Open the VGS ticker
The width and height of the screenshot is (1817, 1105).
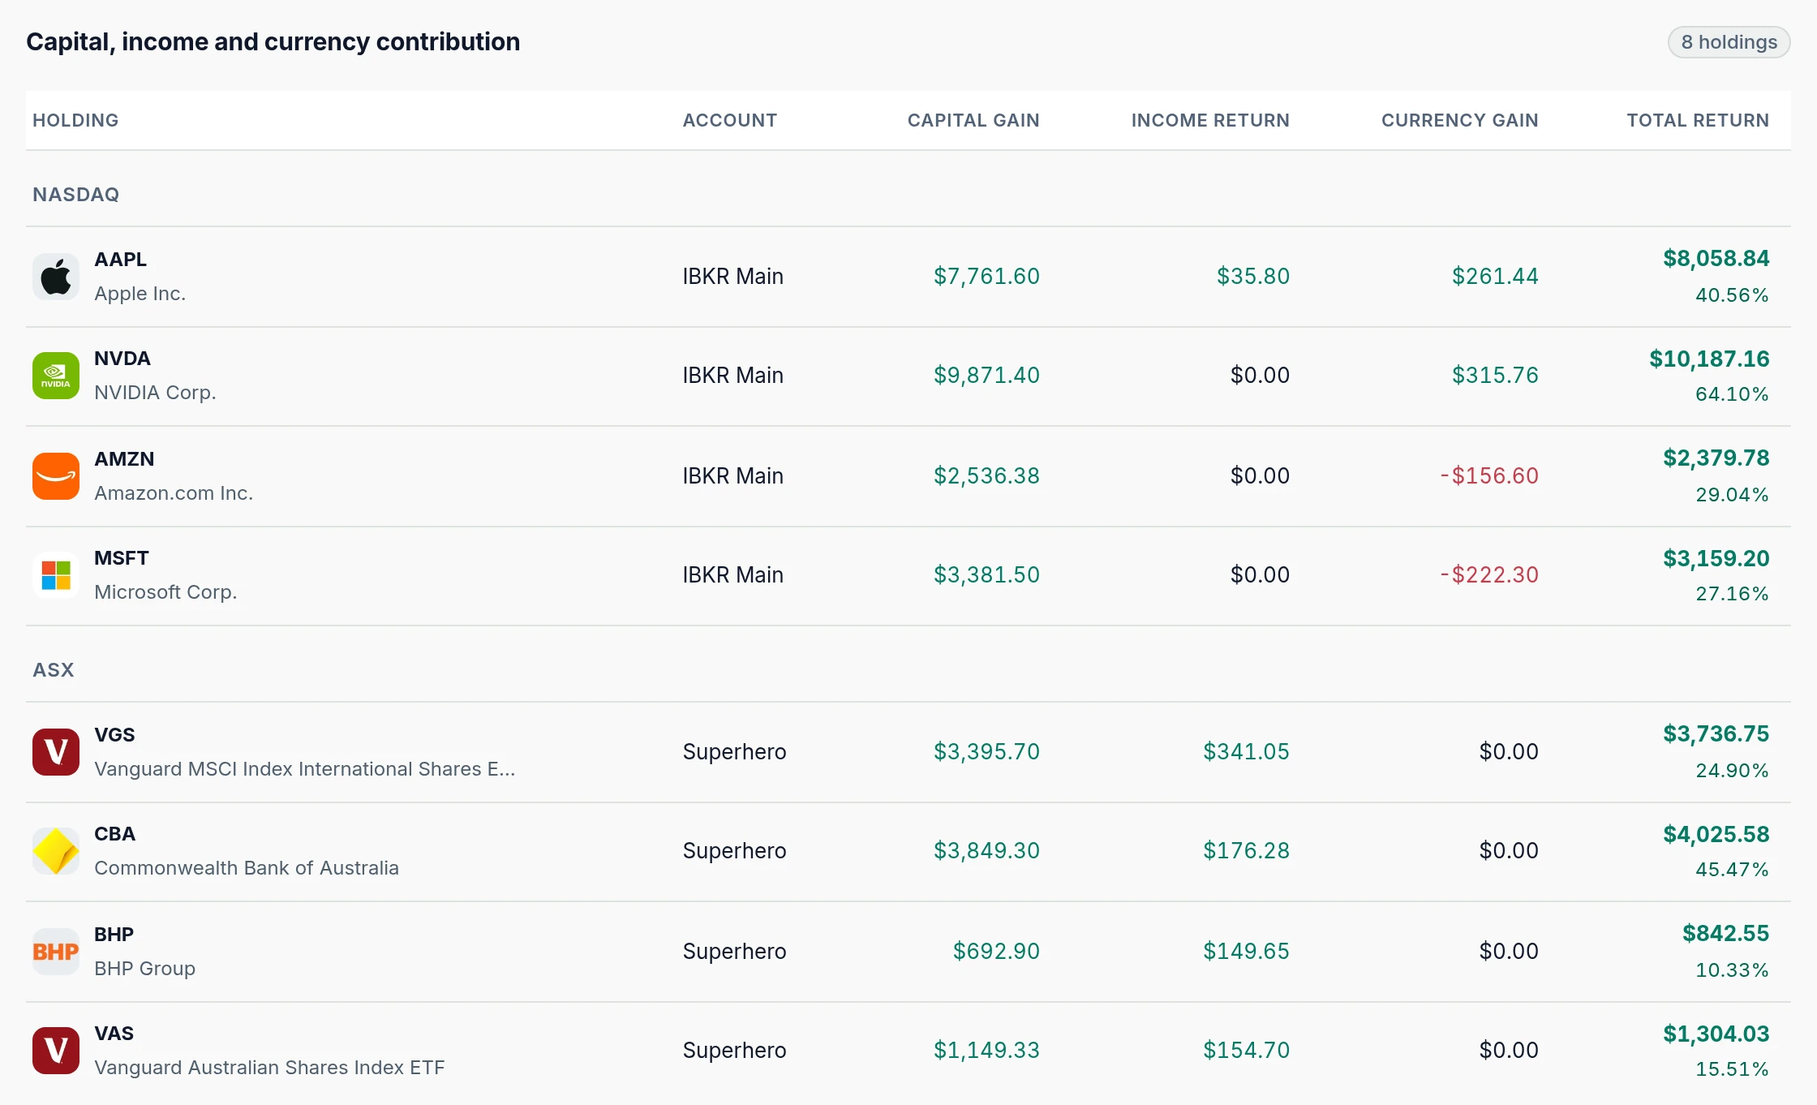(x=114, y=735)
